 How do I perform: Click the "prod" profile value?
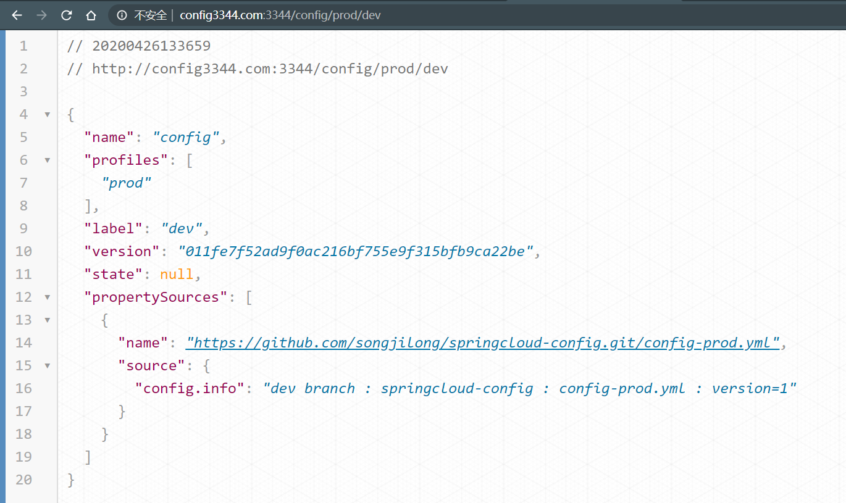coord(127,183)
